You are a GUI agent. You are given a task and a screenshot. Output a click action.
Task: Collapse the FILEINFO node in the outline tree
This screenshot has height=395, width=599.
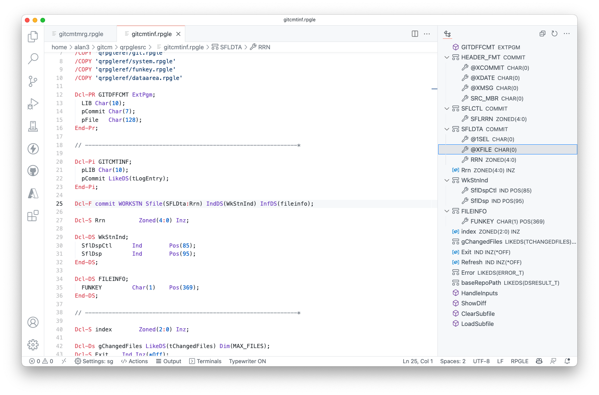(x=447, y=211)
